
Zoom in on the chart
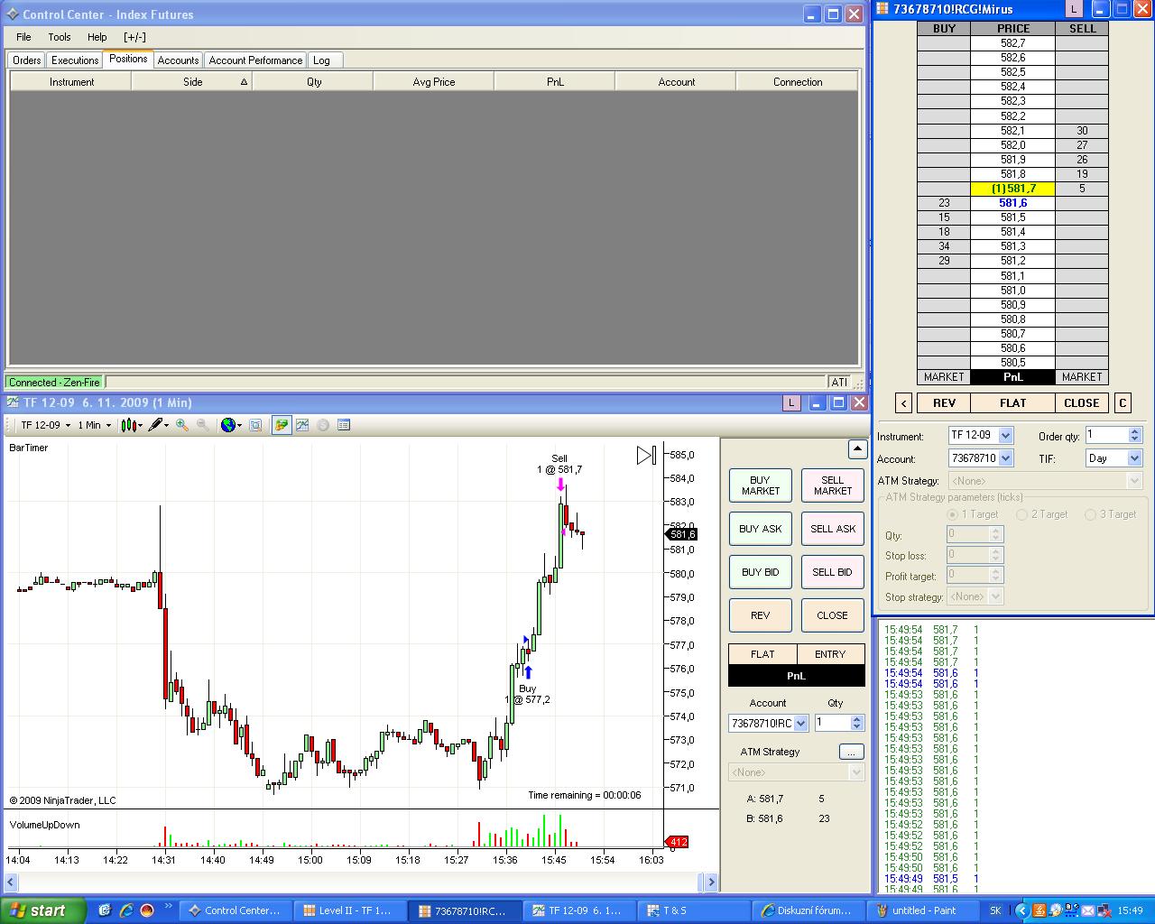coord(182,425)
